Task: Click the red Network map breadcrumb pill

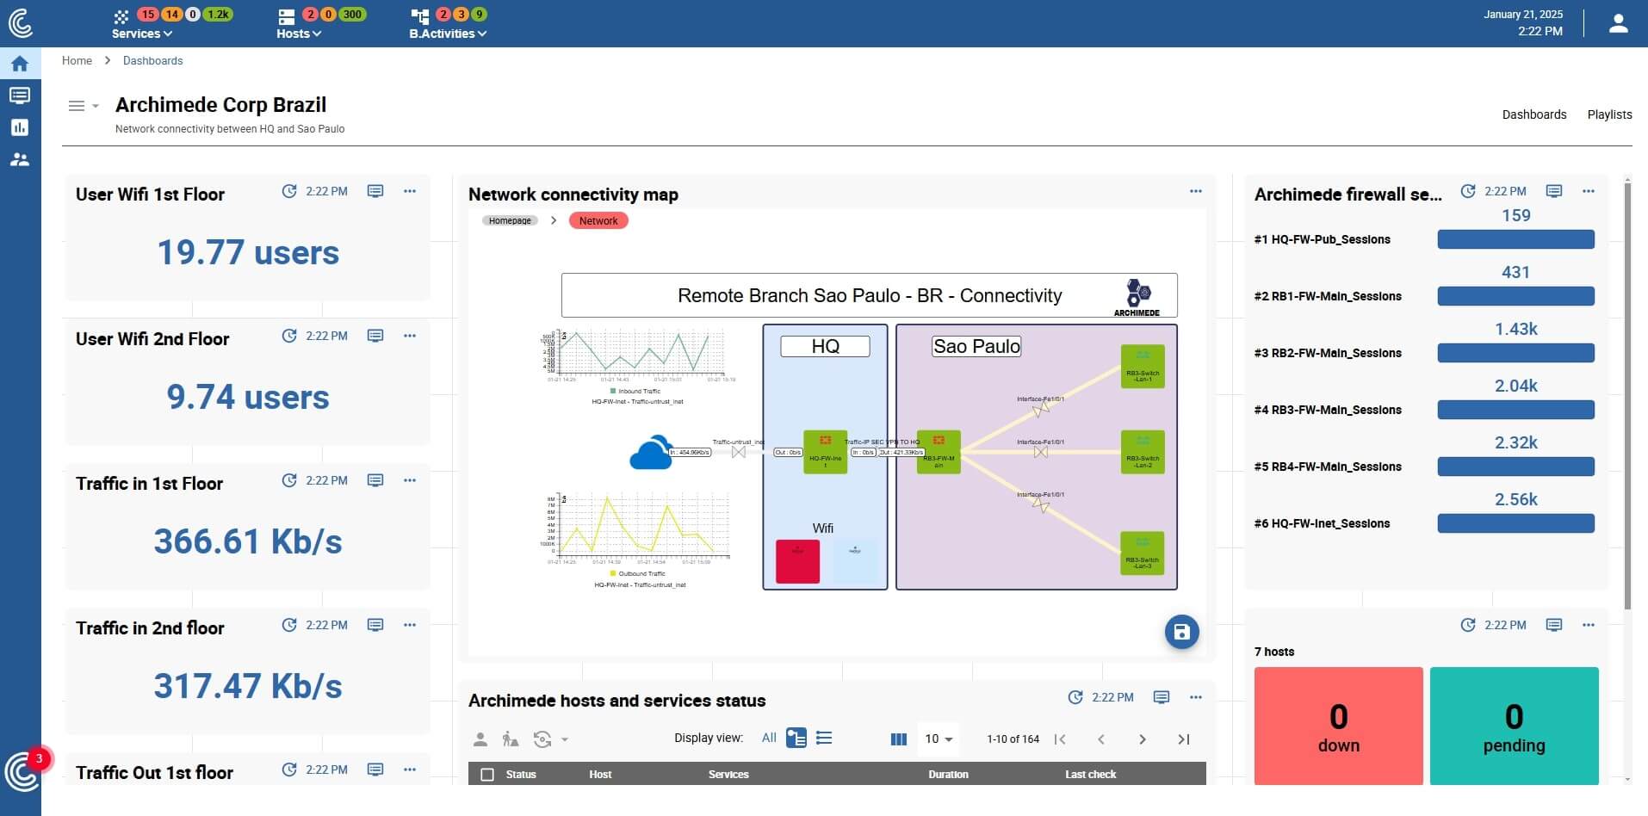Action: (x=598, y=220)
